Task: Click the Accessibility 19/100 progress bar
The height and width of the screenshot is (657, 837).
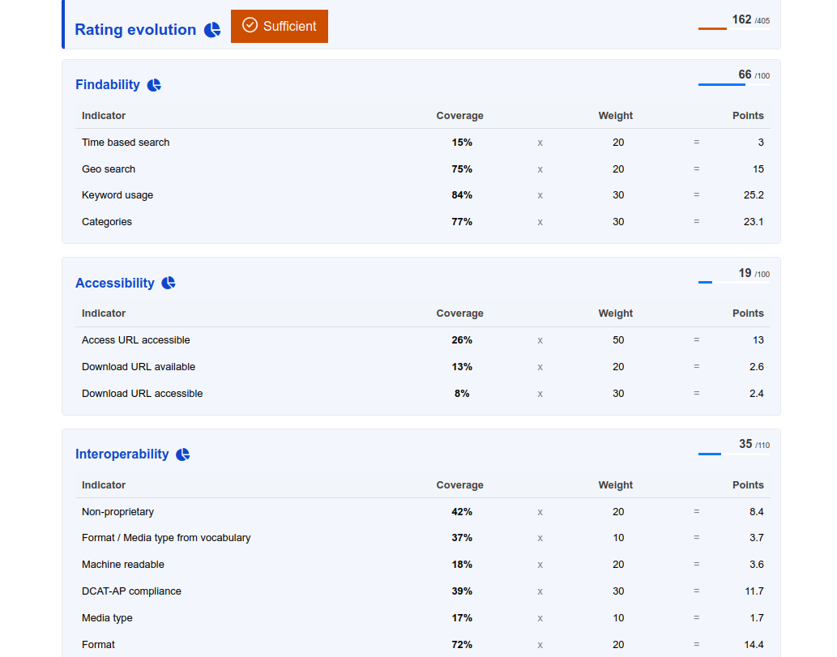Action: point(733,283)
